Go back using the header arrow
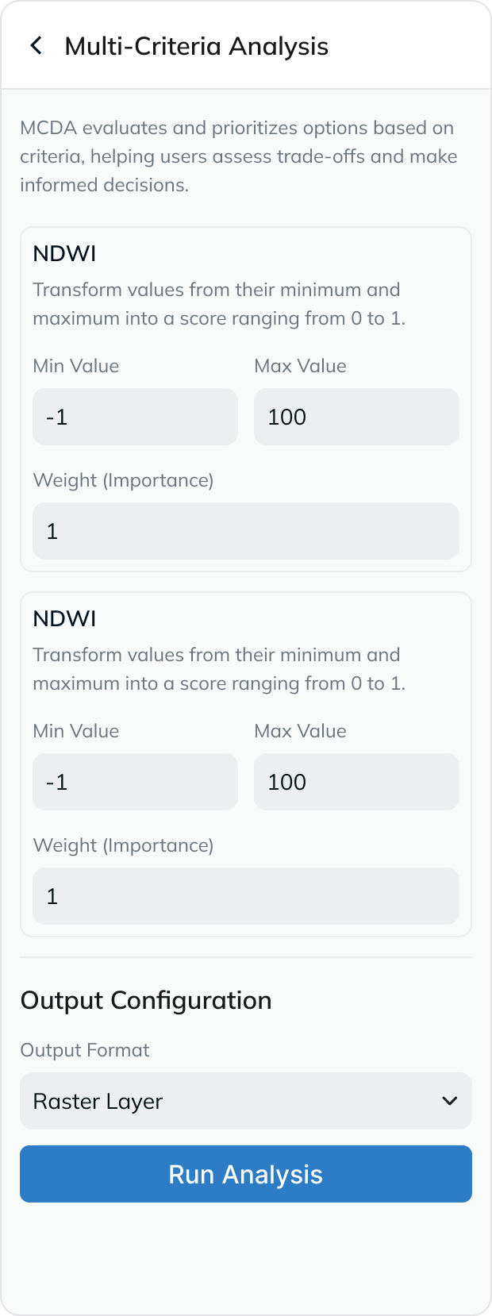Viewport: 492px width, 1316px height. click(36, 46)
